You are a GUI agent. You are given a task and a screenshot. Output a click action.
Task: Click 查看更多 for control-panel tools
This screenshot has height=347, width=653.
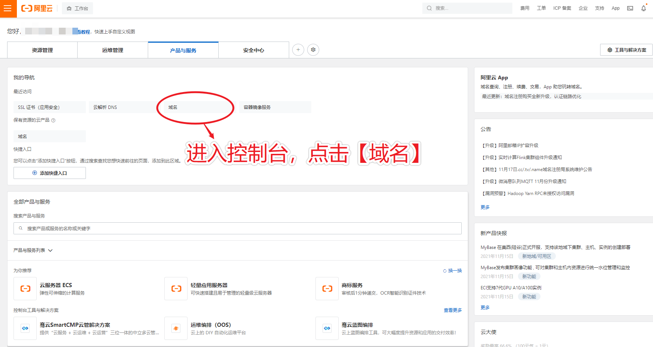[x=453, y=310]
